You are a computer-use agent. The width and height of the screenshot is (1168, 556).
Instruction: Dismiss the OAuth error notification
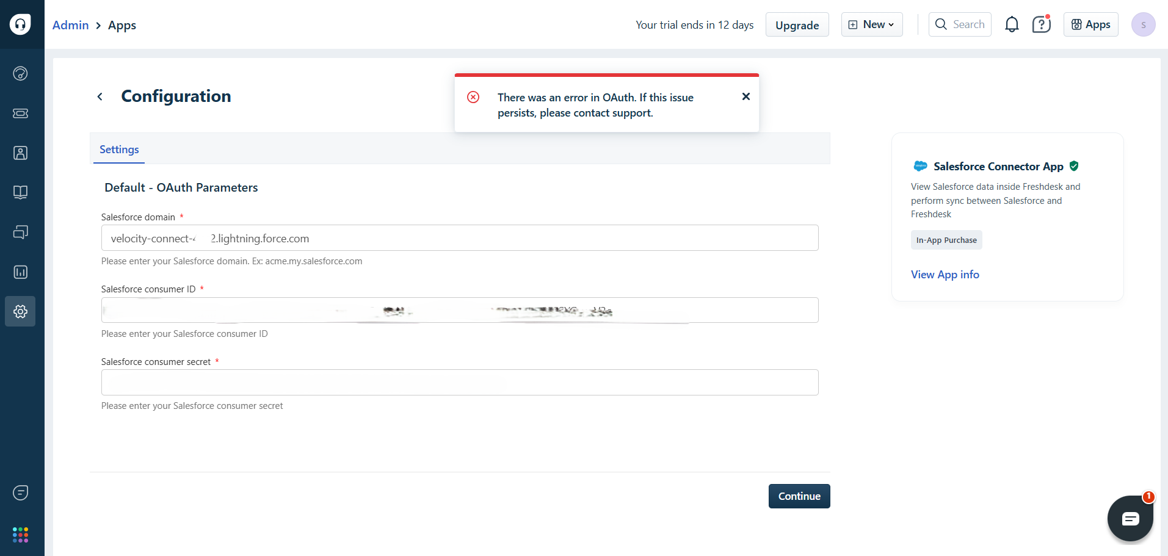[x=745, y=96]
